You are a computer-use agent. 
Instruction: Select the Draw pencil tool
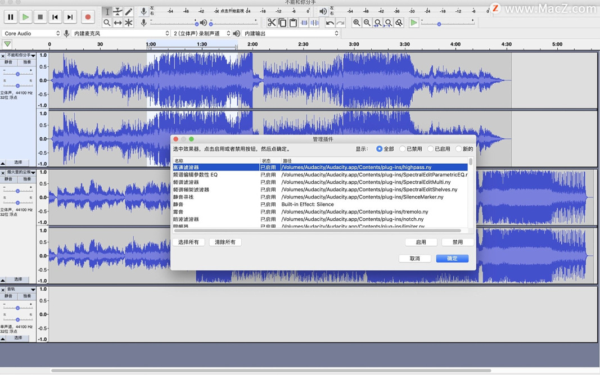pyautogui.click(x=129, y=12)
